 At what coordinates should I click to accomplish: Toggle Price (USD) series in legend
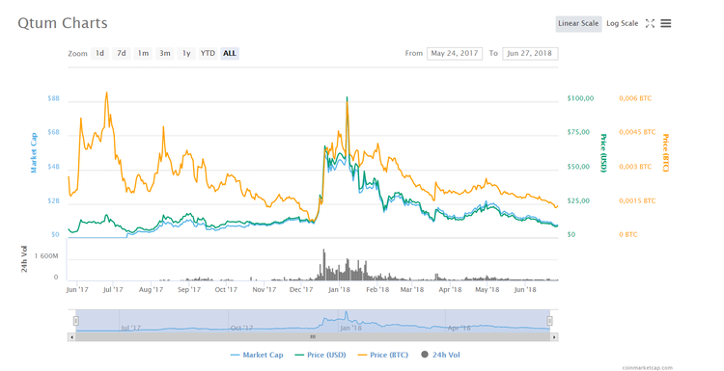tap(320, 355)
